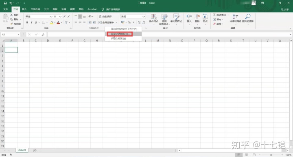
Task: Apply the yellow fill color bucket
Action: coord(52,22)
